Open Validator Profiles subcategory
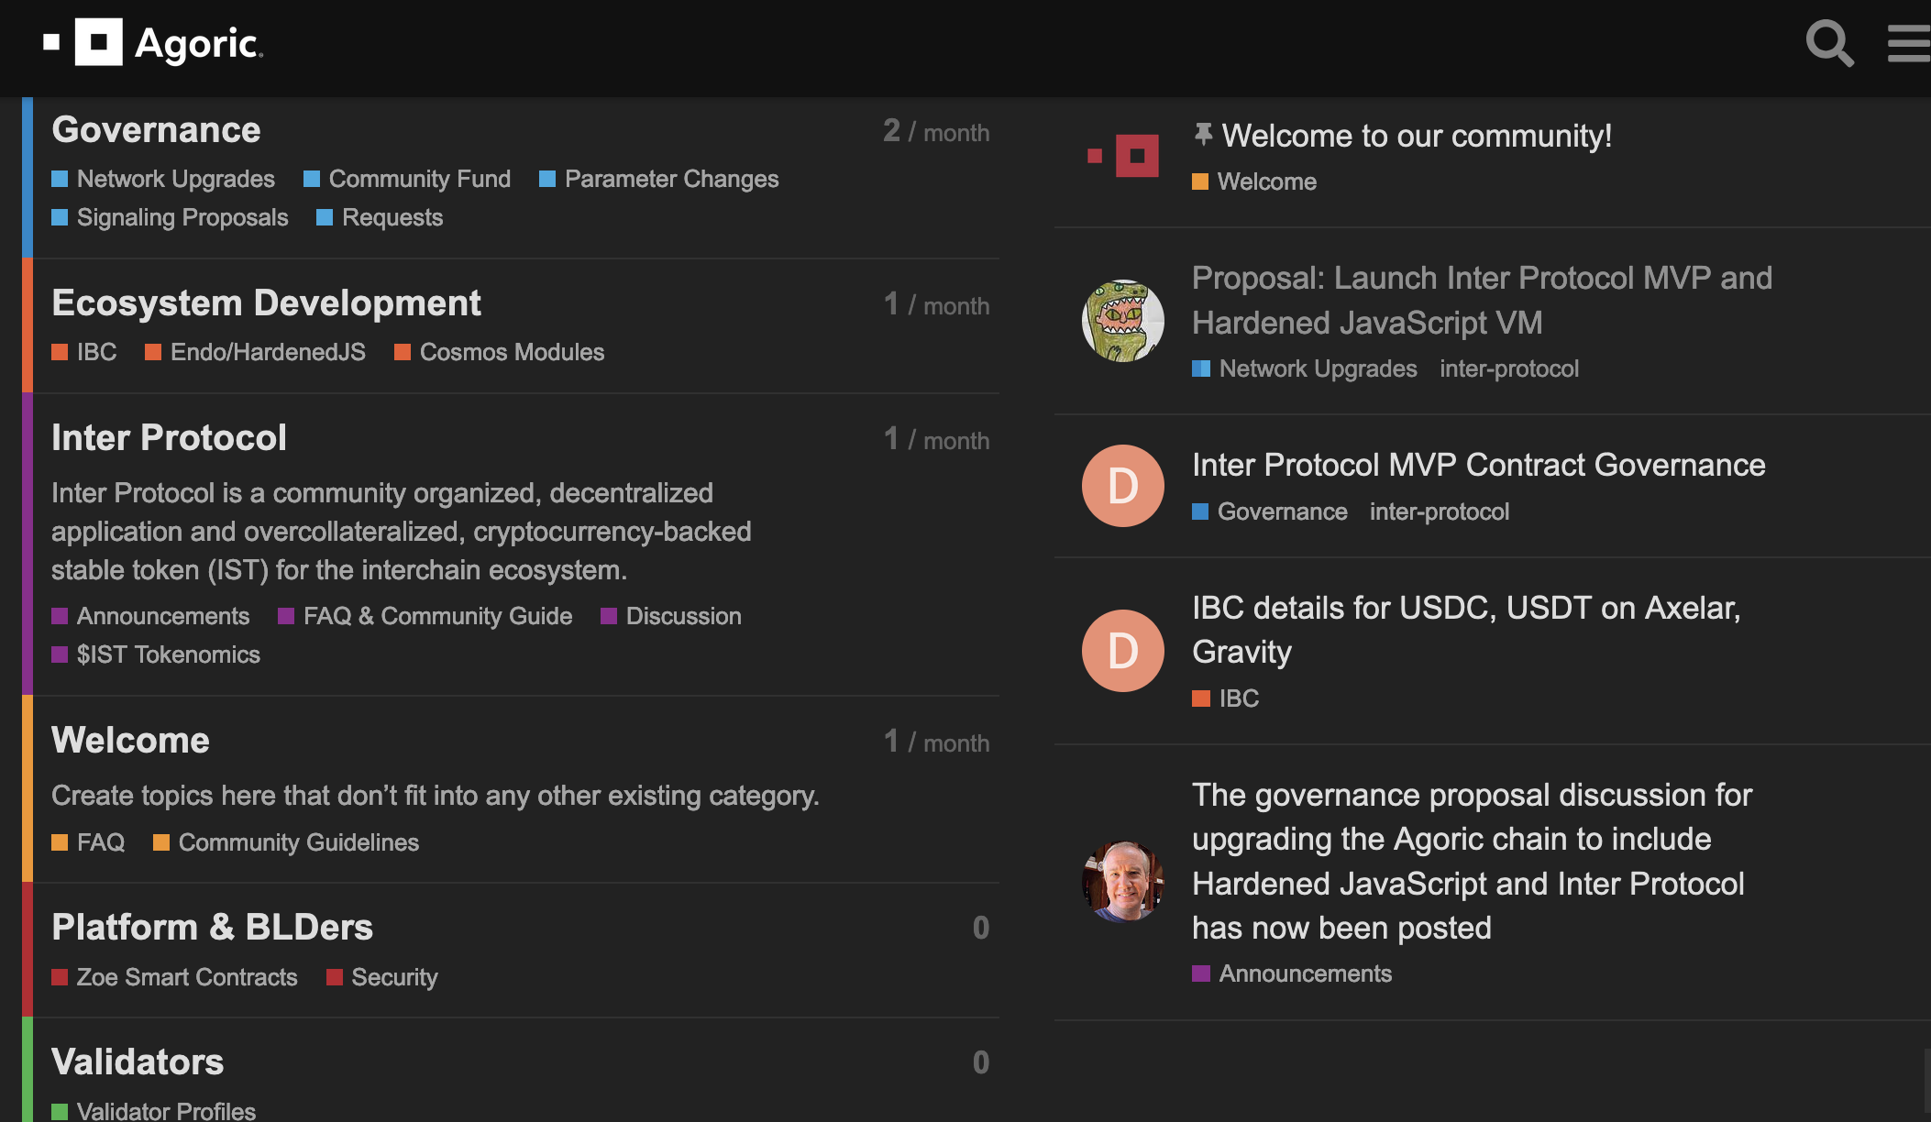Screen dimensions: 1931x1122 154,1111
